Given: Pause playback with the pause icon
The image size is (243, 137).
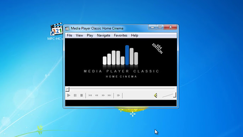Looking at the screenshot, I should [75, 95].
